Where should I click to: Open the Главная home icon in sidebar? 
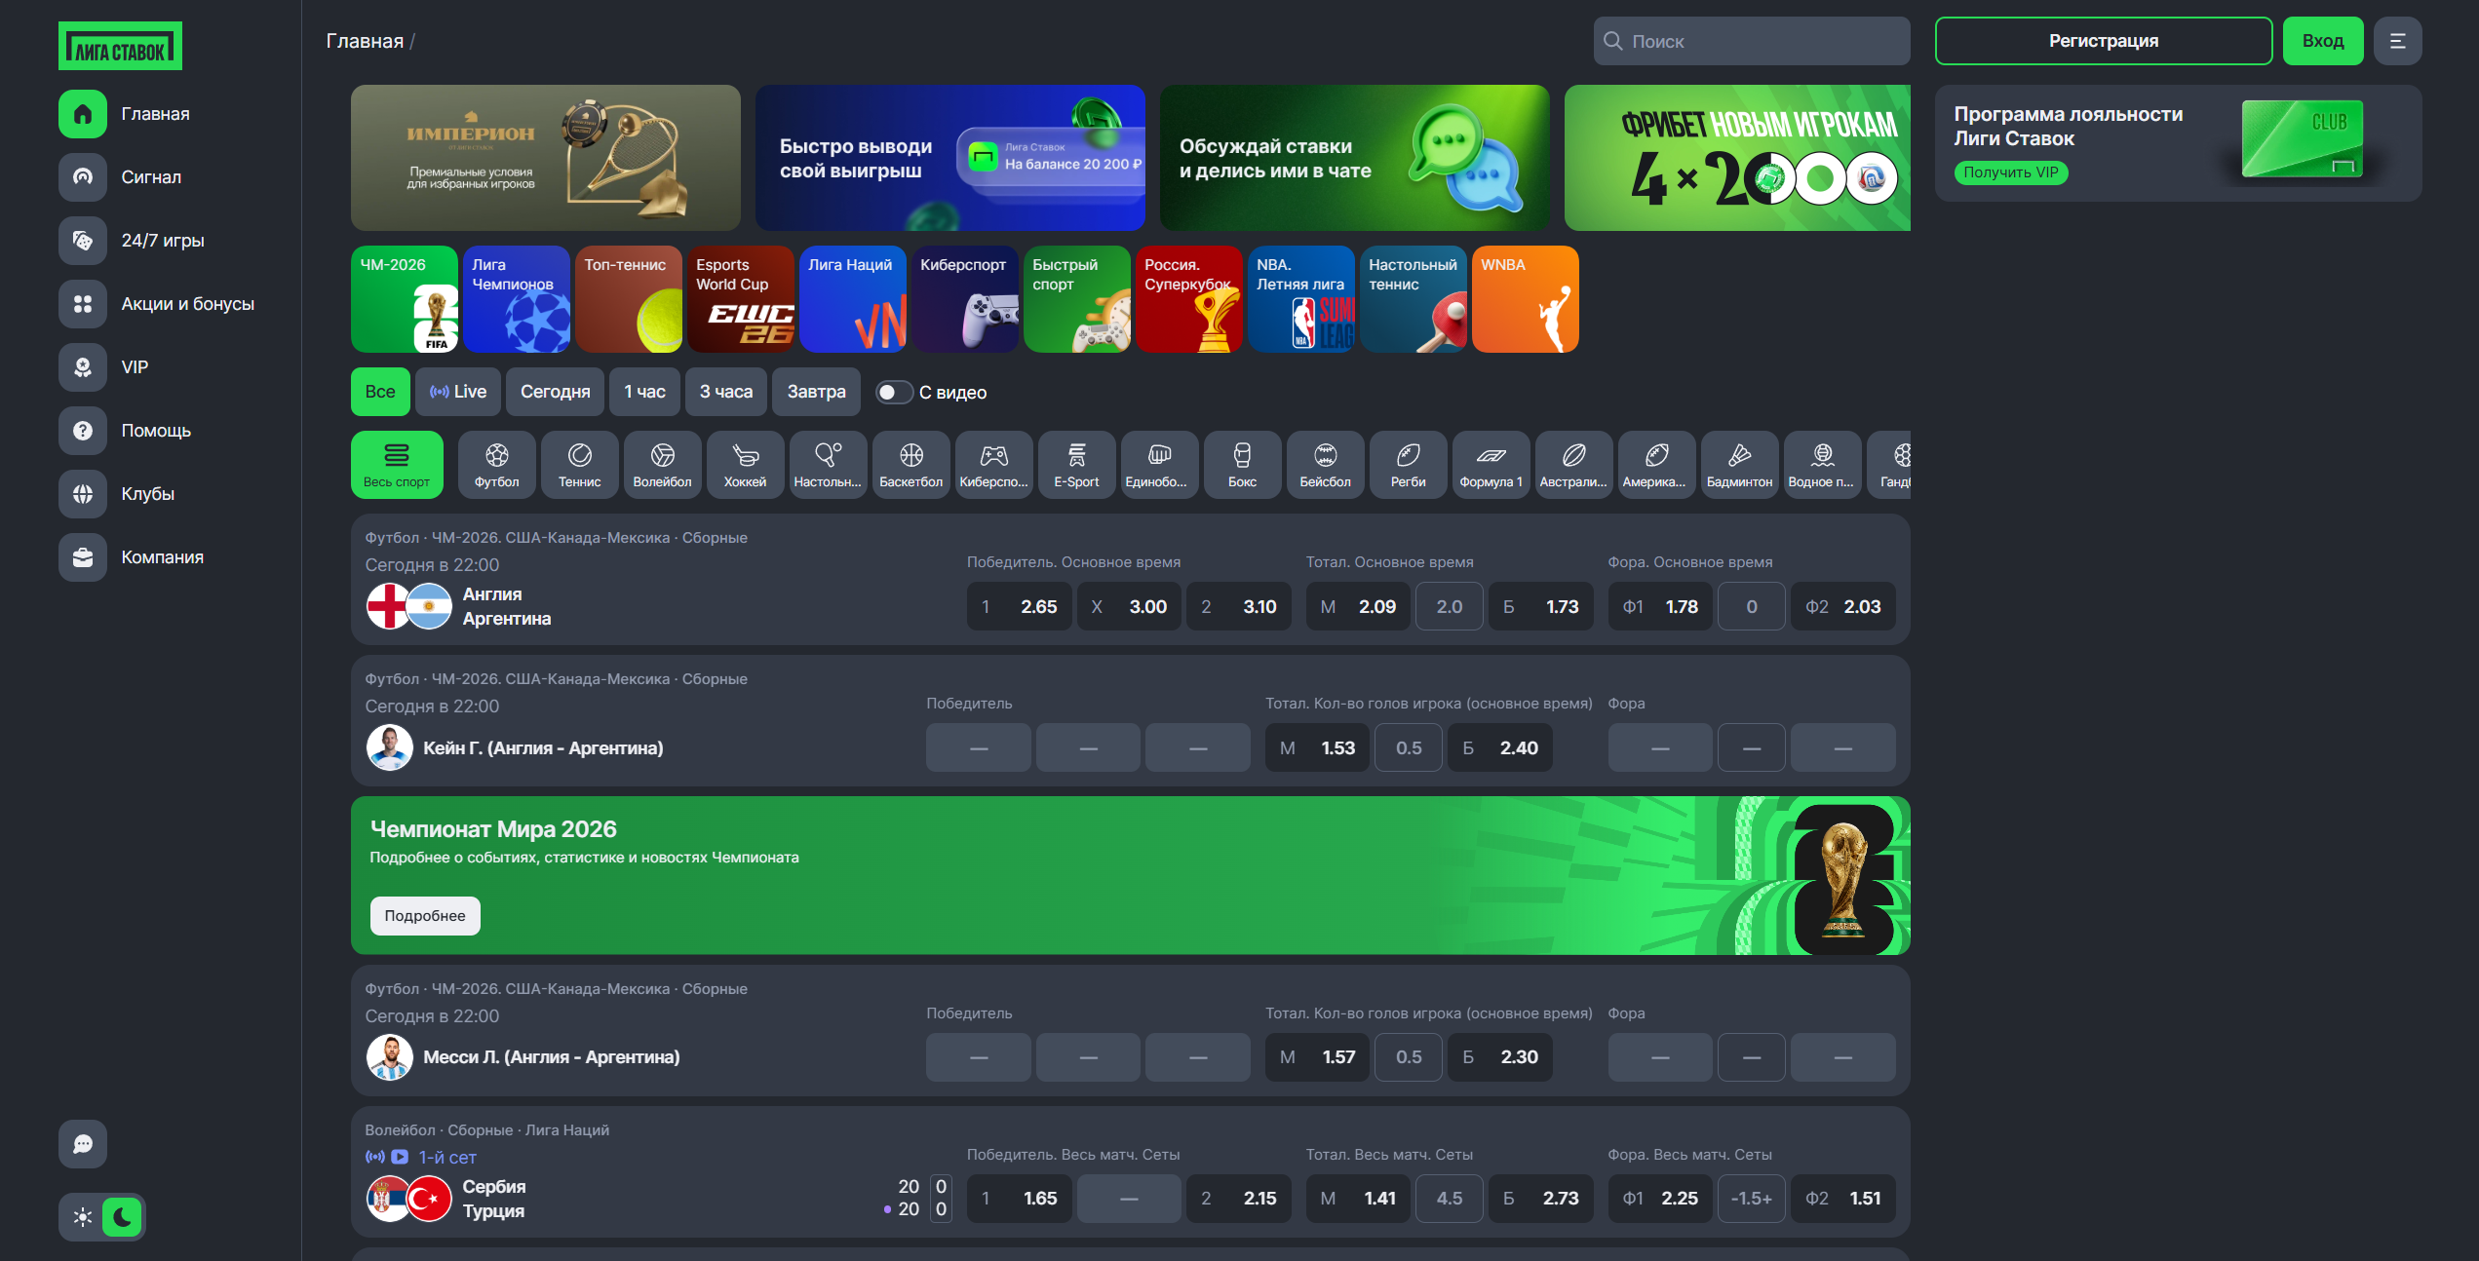[83, 114]
